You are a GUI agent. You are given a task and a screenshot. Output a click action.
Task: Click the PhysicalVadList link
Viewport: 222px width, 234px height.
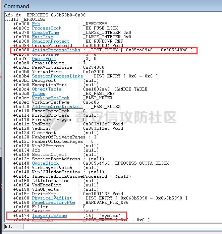[x=52, y=198]
